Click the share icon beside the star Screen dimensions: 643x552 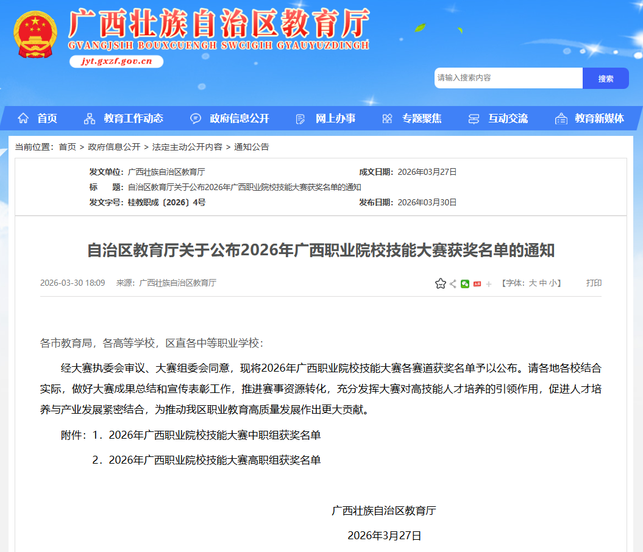pos(453,283)
